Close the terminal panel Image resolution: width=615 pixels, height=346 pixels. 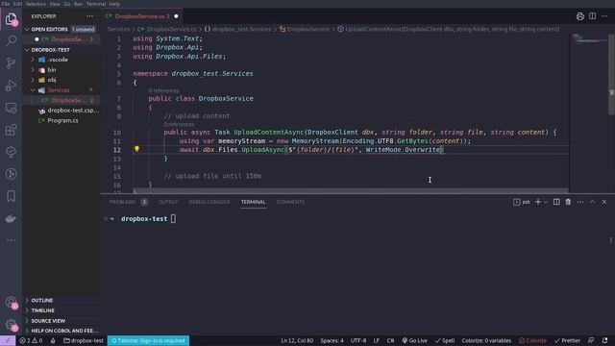pos(604,202)
